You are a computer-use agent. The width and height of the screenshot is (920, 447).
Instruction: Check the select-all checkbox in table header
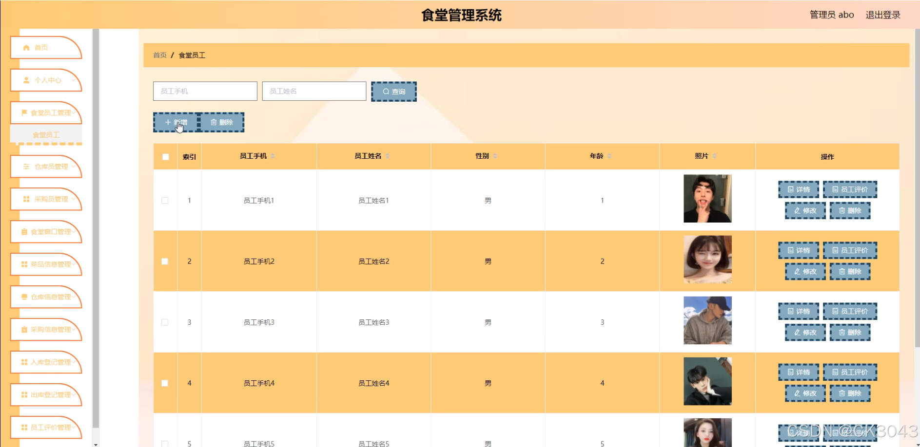(x=165, y=156)
